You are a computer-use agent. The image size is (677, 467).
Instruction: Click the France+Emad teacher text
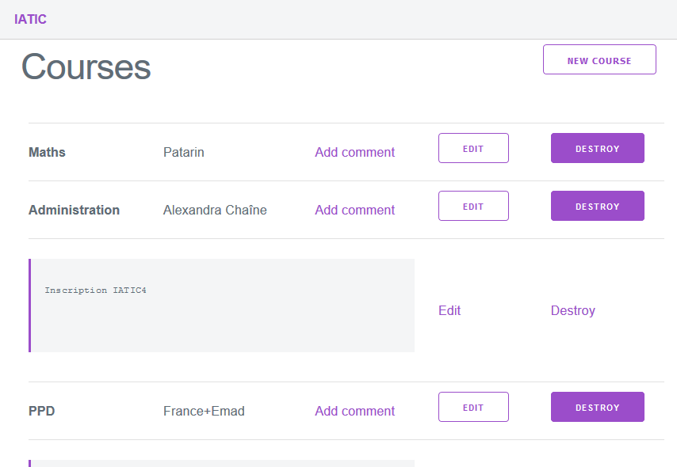pos(204,411)
